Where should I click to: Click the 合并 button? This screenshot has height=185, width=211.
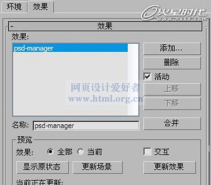pyautogui.click(x=172, y=123)
